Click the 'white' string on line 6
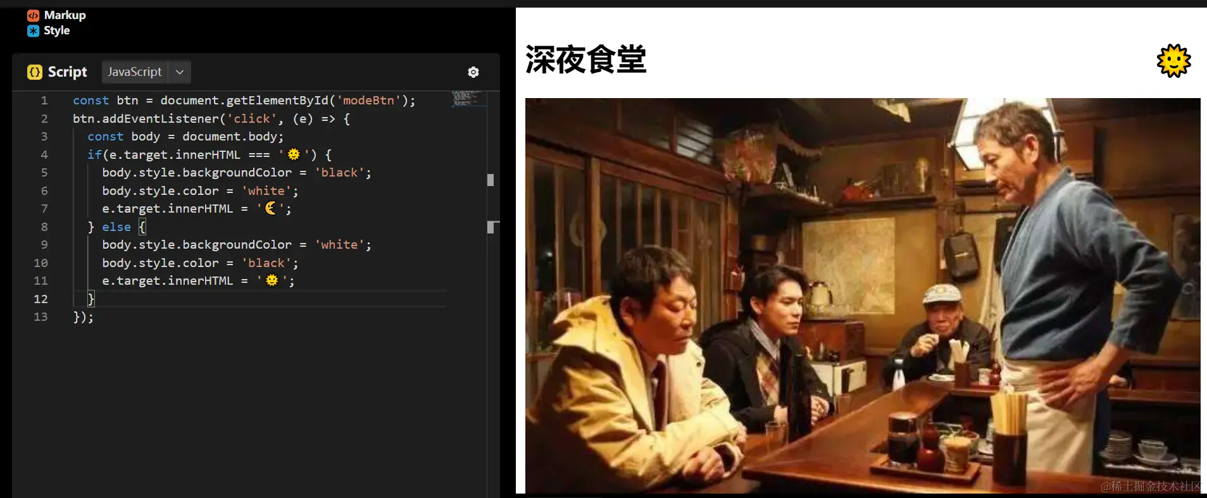 coord(266,190)
